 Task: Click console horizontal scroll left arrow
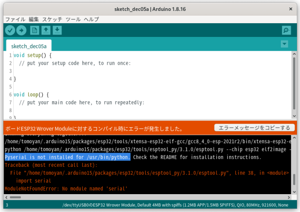click(x=6, y=197)
